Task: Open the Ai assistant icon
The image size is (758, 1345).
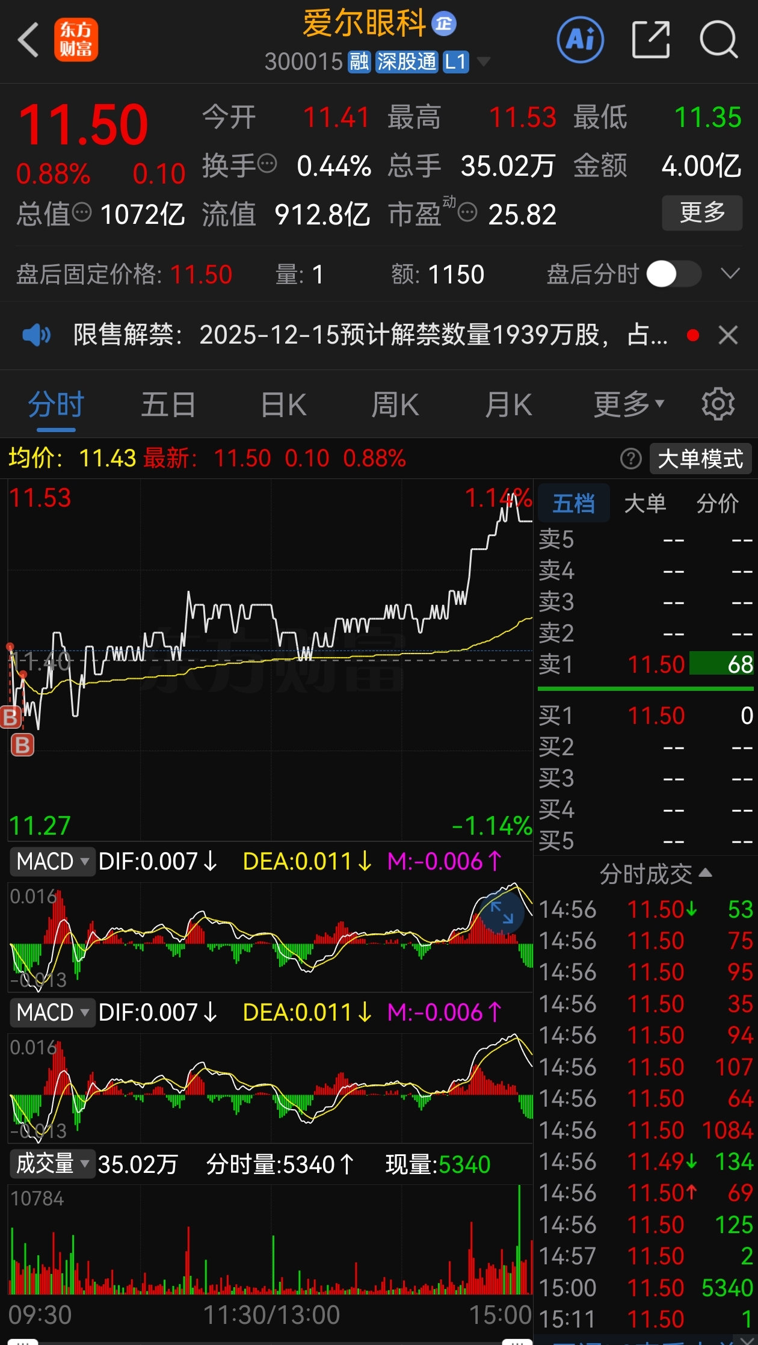Action: (581, 40)
